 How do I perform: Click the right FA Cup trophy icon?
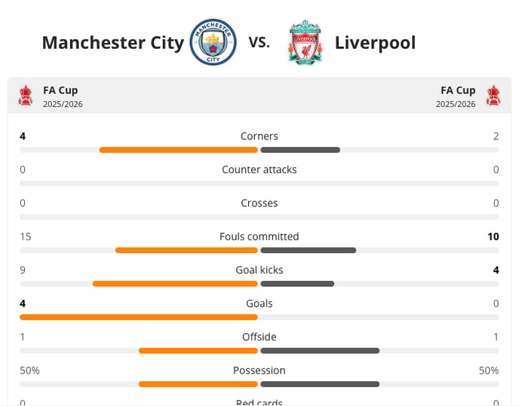[493, 96]
